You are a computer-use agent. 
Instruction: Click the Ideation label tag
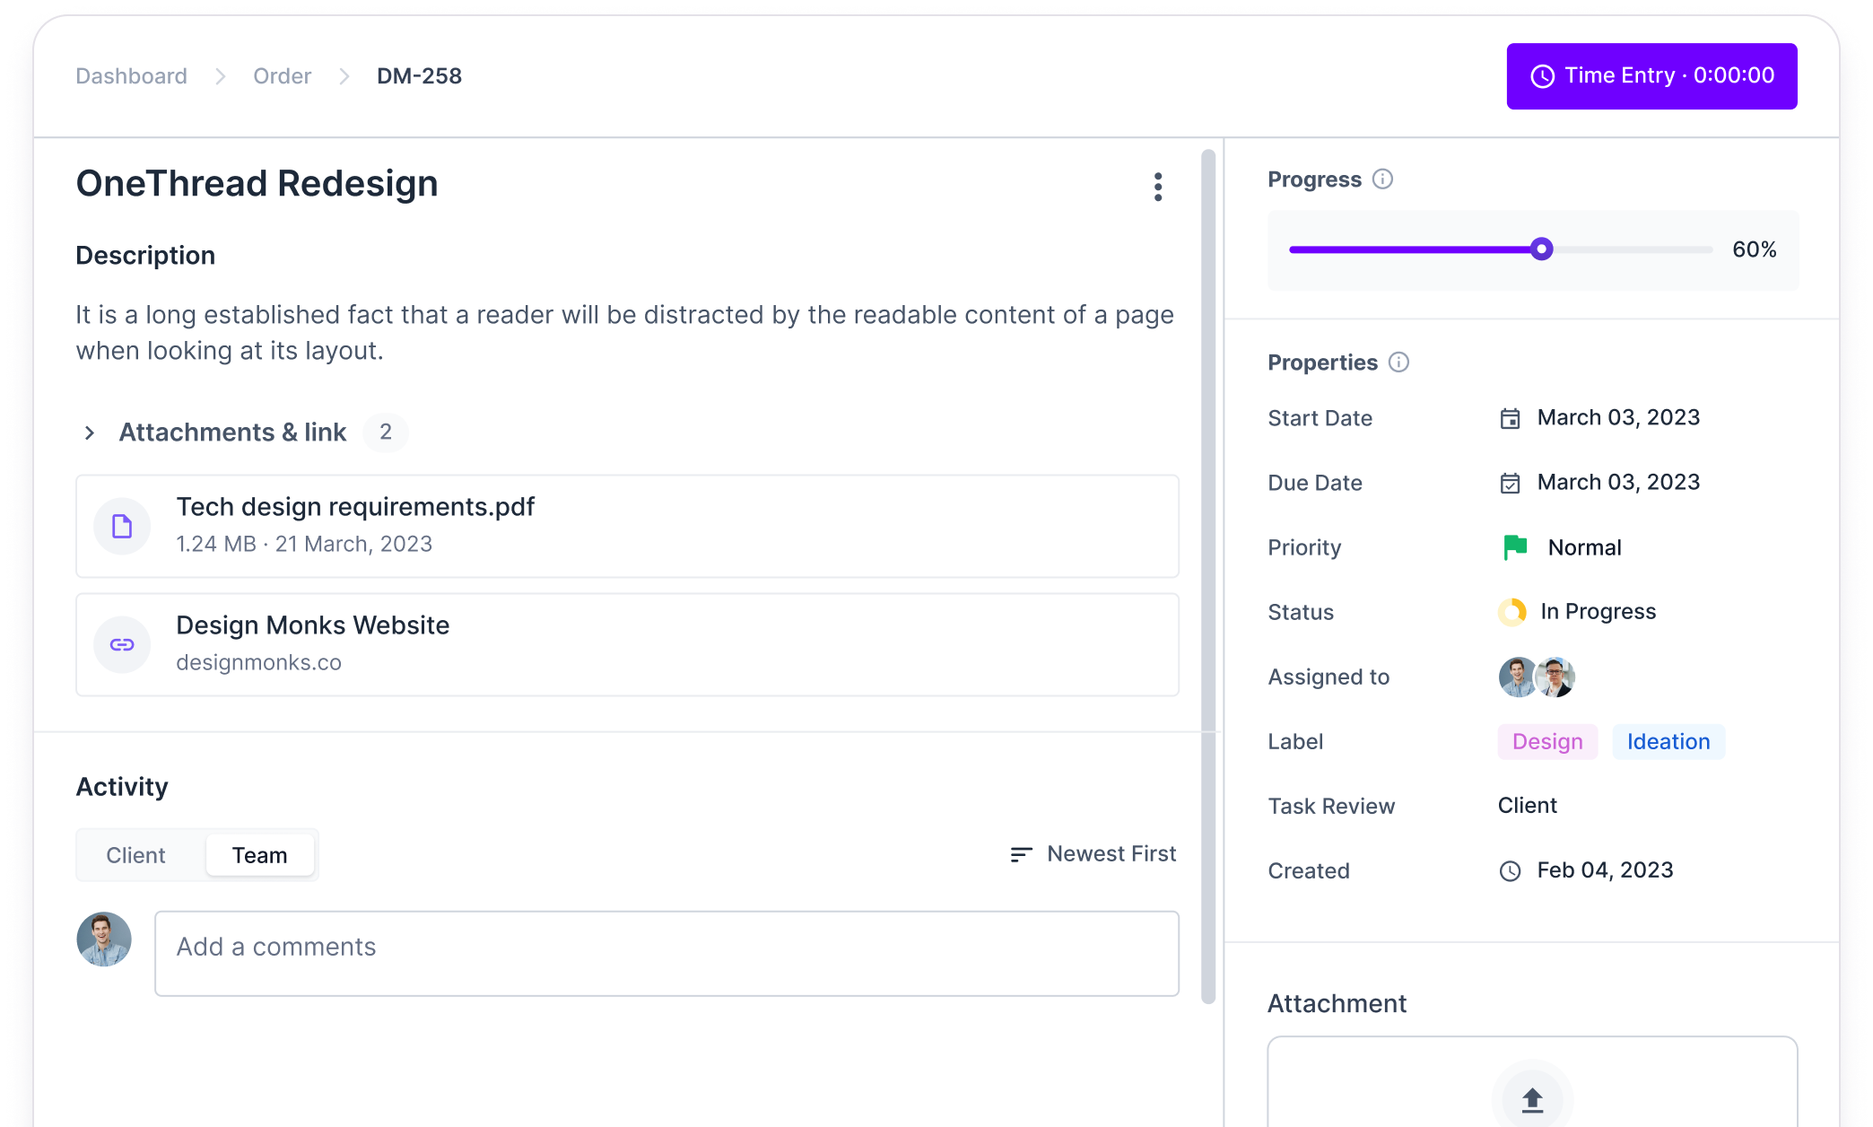point(1668,742)
